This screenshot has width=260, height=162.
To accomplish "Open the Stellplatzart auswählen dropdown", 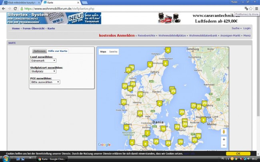I will coord(43,71).
